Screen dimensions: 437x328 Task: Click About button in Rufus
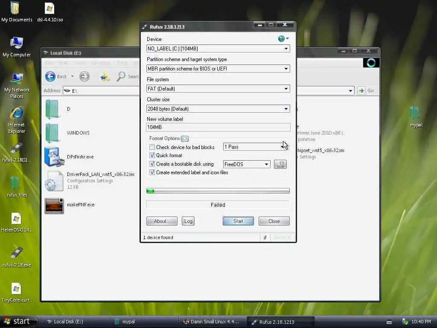click(x=162, y=221)
